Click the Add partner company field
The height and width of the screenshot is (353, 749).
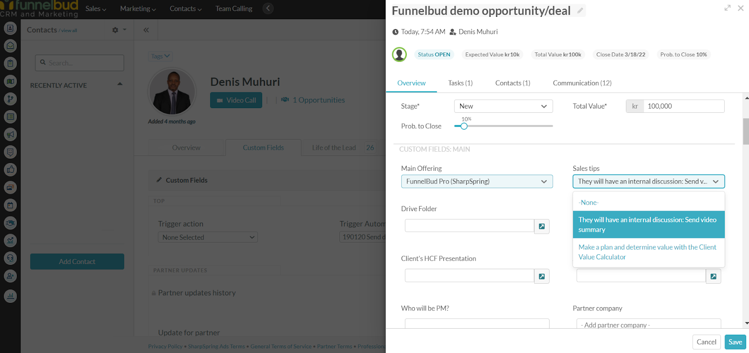(649, 324)
